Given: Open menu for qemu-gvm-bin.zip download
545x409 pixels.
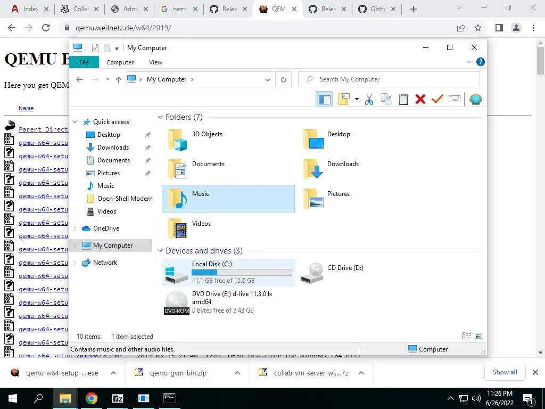Looking at the screenshot, I should pos(237,373).
